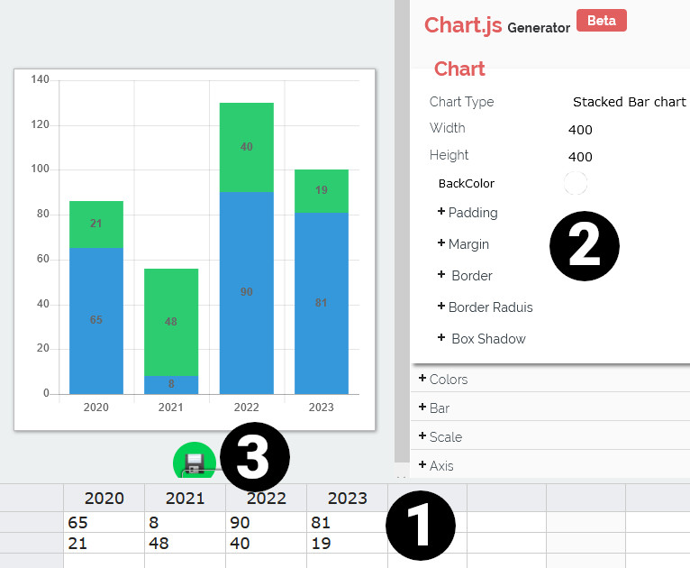This screenshot has width=690, height=568.
Task: Click the Height input field
Action: (622, 157)
